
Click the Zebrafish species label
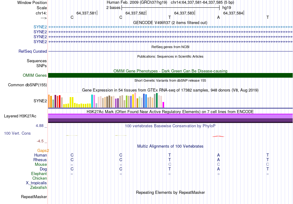[x=39, y=188]
